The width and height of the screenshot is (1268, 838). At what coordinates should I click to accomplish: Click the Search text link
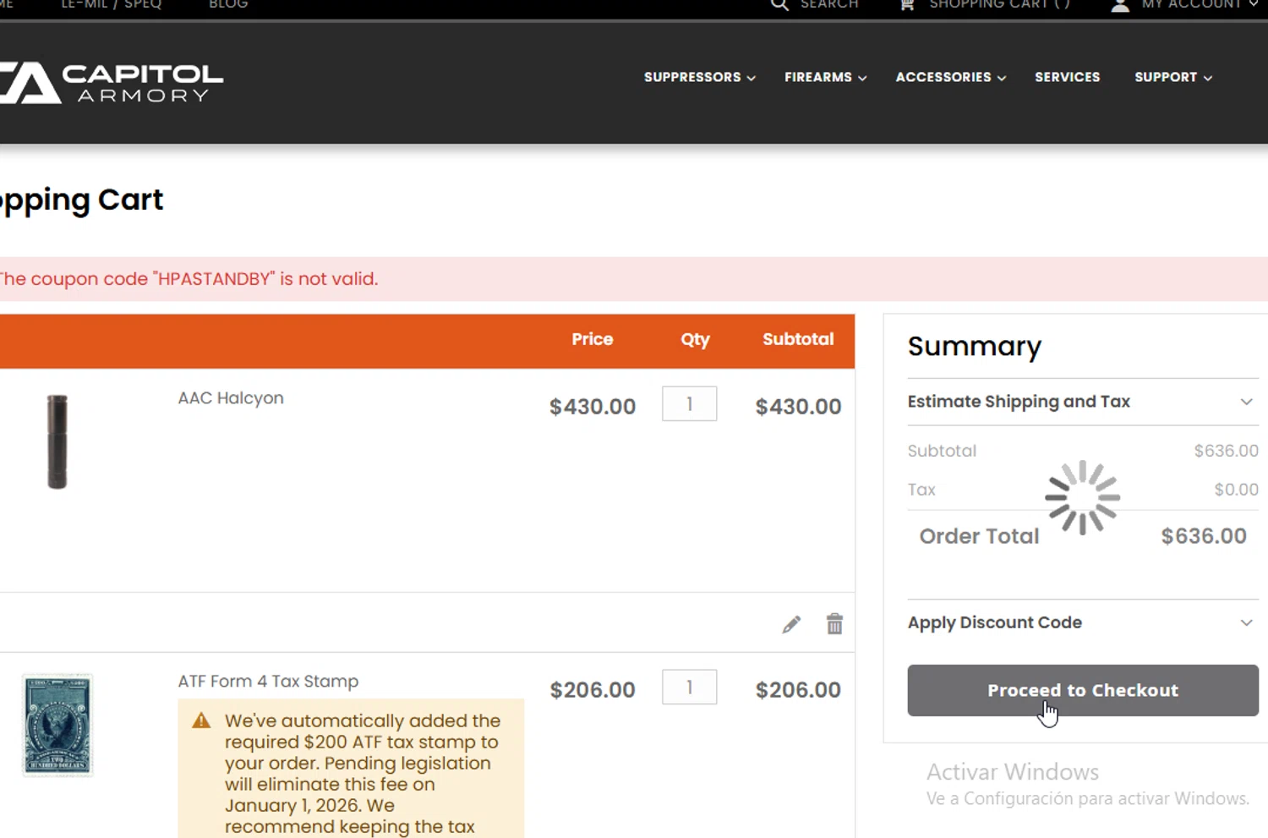829,4
